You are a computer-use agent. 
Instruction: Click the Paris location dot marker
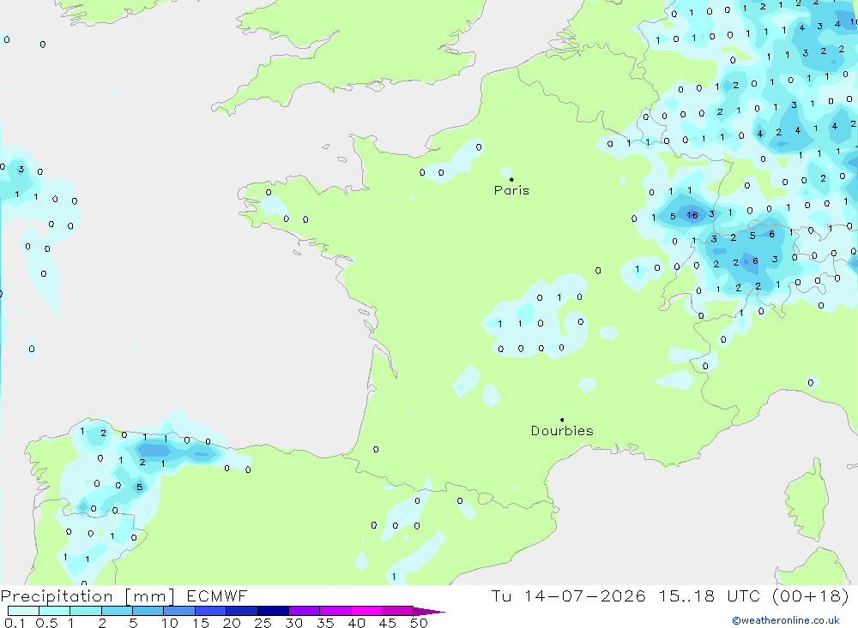click(511, 179)
